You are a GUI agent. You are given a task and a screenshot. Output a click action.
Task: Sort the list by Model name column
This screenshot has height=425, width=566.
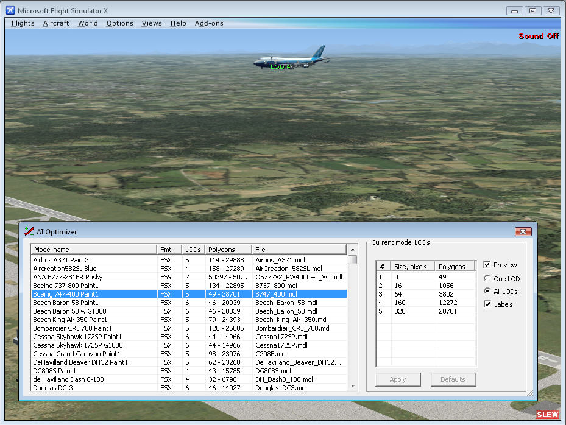click(94, 249)
